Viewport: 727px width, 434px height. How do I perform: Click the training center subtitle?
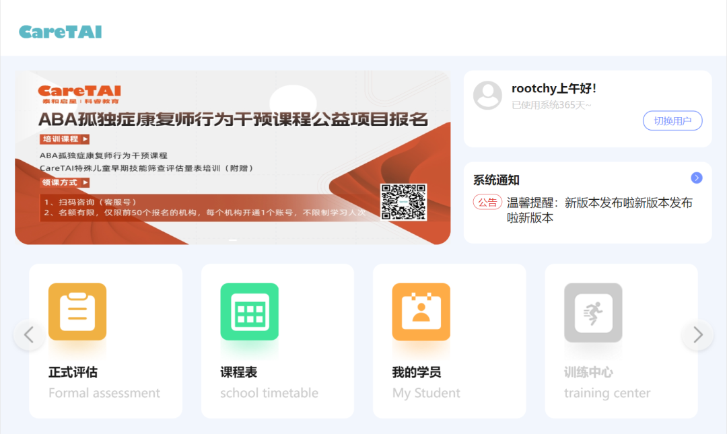(x=607, y=393)
